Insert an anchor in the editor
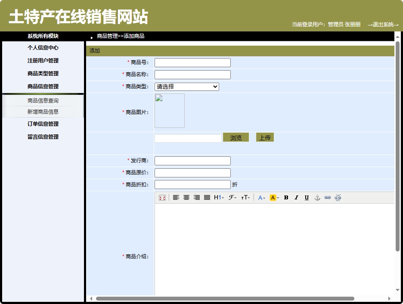Screen dimensions: 403x304 pos(318,198)
